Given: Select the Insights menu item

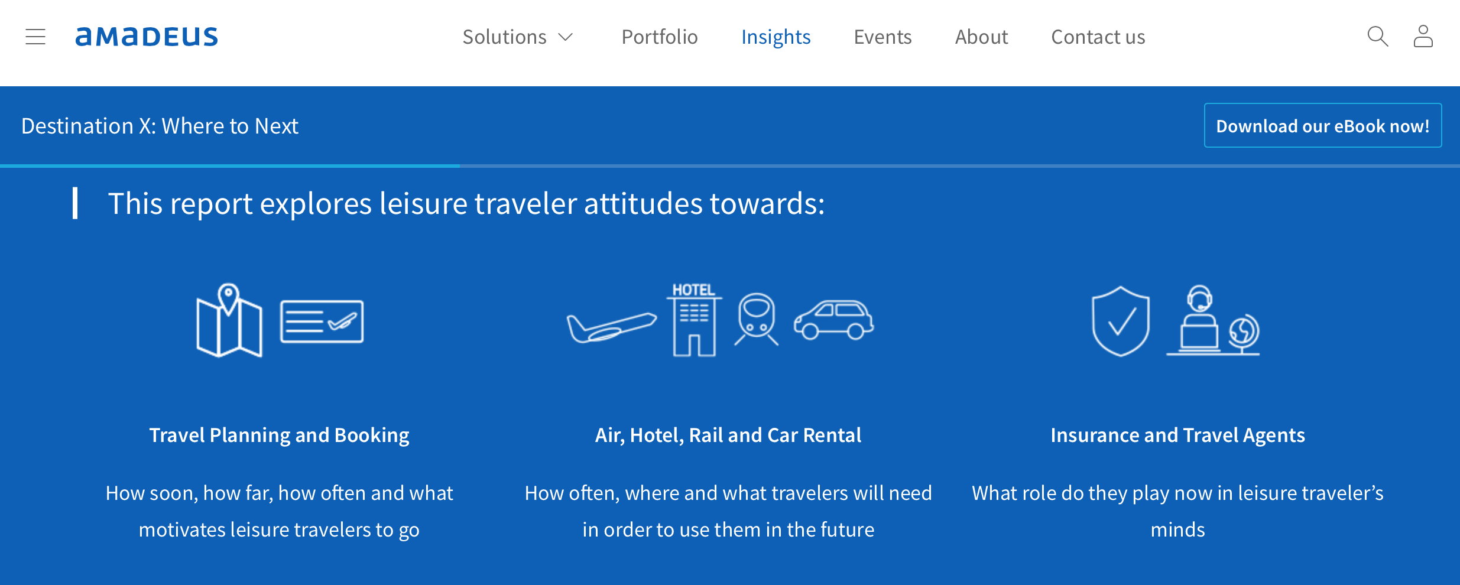Looking at the screenshot, I should click(x=776, y=37).
